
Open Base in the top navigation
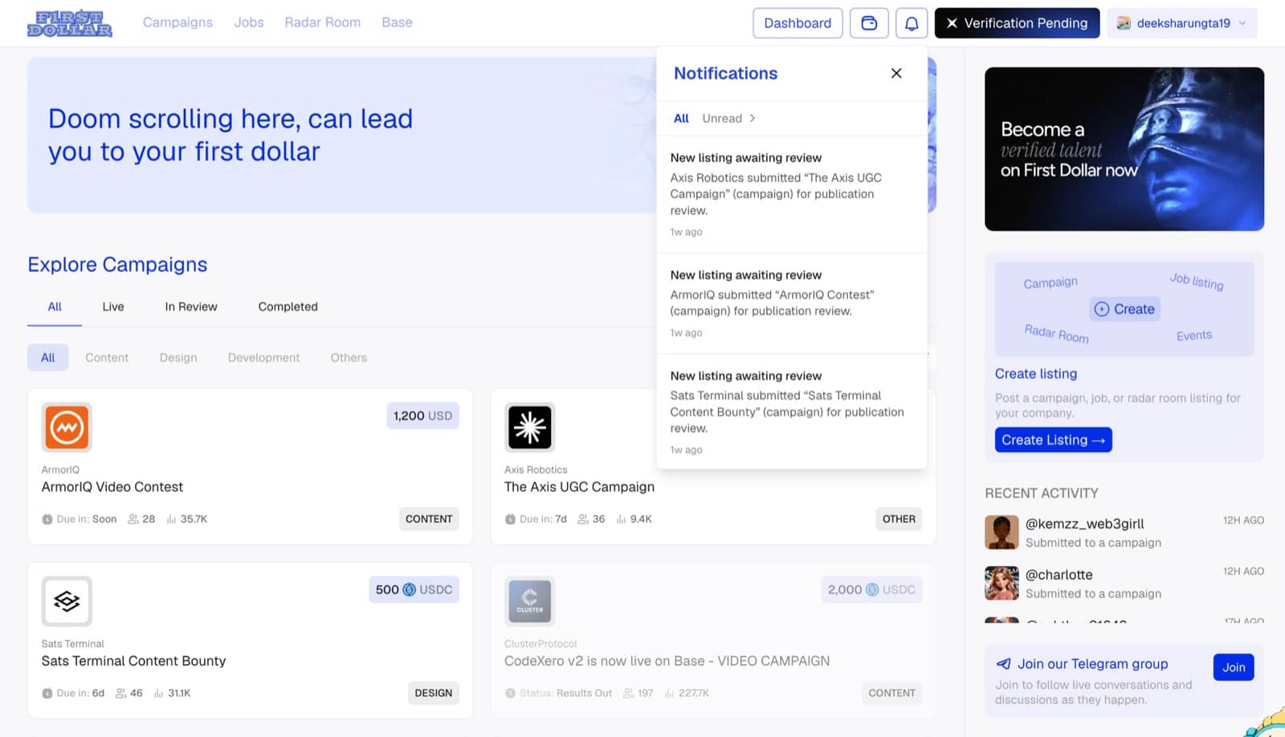pos(397,22)
